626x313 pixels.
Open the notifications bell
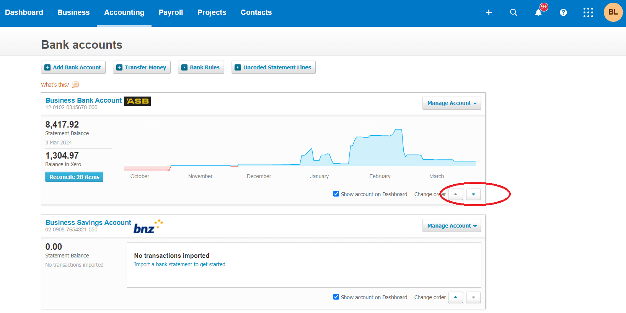[x=538, y=13]
